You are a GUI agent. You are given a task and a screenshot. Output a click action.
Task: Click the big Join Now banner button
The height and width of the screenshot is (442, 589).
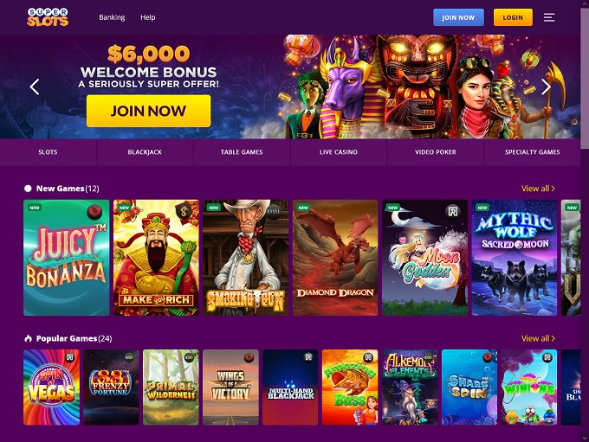148,111
